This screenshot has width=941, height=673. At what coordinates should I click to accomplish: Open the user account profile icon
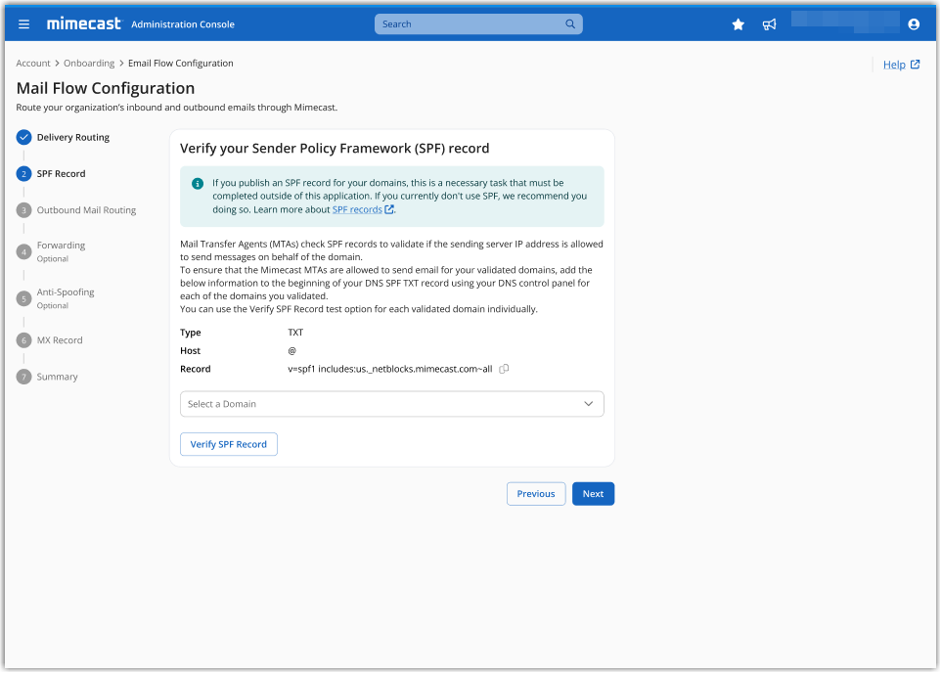(913, 23)
